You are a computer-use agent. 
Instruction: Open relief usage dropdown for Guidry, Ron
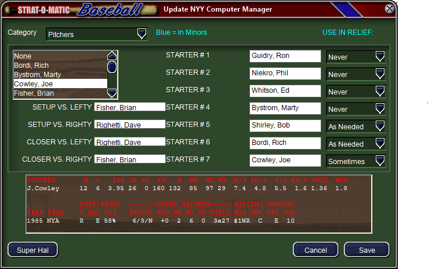356,57
